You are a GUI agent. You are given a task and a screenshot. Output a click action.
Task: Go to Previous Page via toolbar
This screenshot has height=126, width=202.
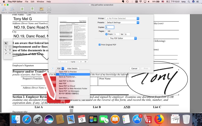[x=22, y=10]
